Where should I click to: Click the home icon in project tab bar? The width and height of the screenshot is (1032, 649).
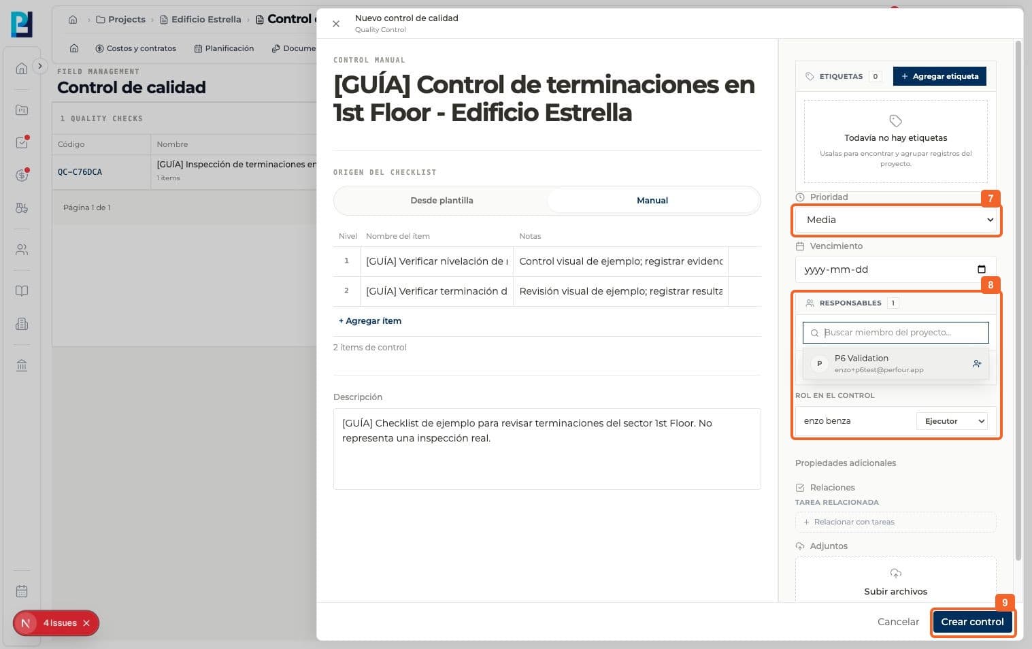[x=74, y=48]
